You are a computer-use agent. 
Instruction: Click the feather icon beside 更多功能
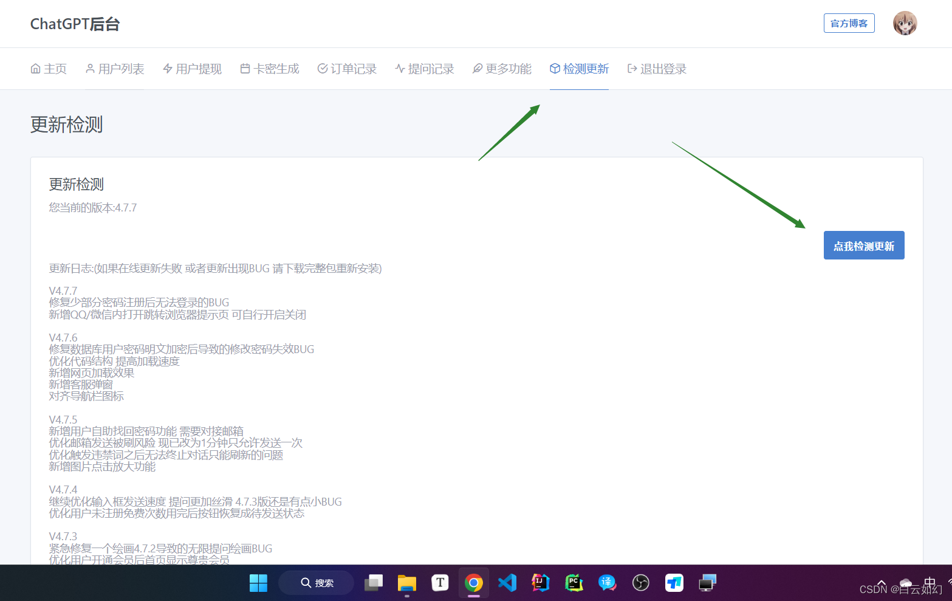(x=478, y=69)
